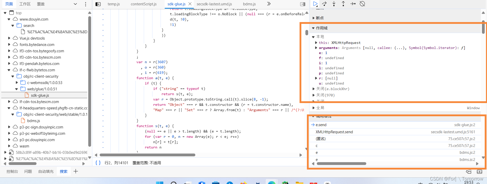
Task: Click the 58b2c89f-a89b worker script node
Action: coord(51,153)
